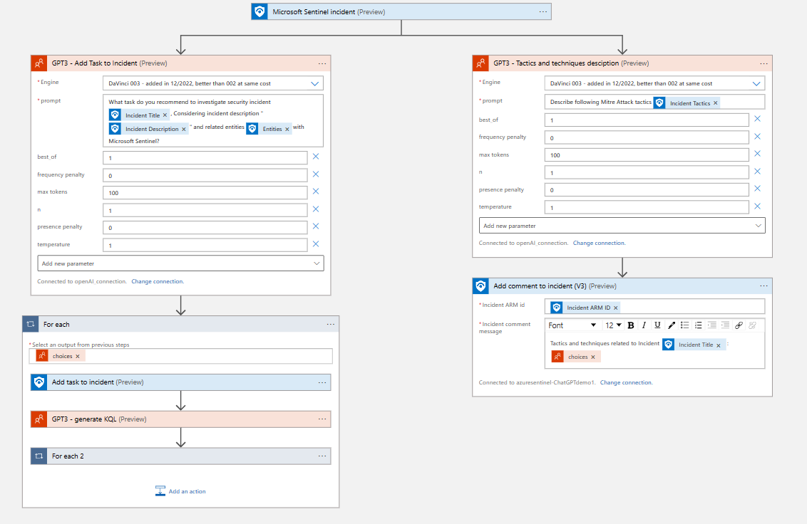The width and height of the screenshot is (807, 524).
Task: Remove choices token in For each
Action: [x=78, y=357]
